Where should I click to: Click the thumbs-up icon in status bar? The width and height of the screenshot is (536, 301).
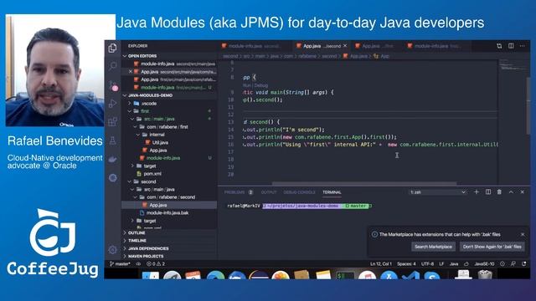click(466, 264)
